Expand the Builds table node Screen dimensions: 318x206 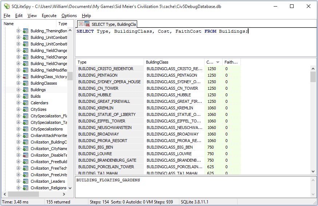19,96
